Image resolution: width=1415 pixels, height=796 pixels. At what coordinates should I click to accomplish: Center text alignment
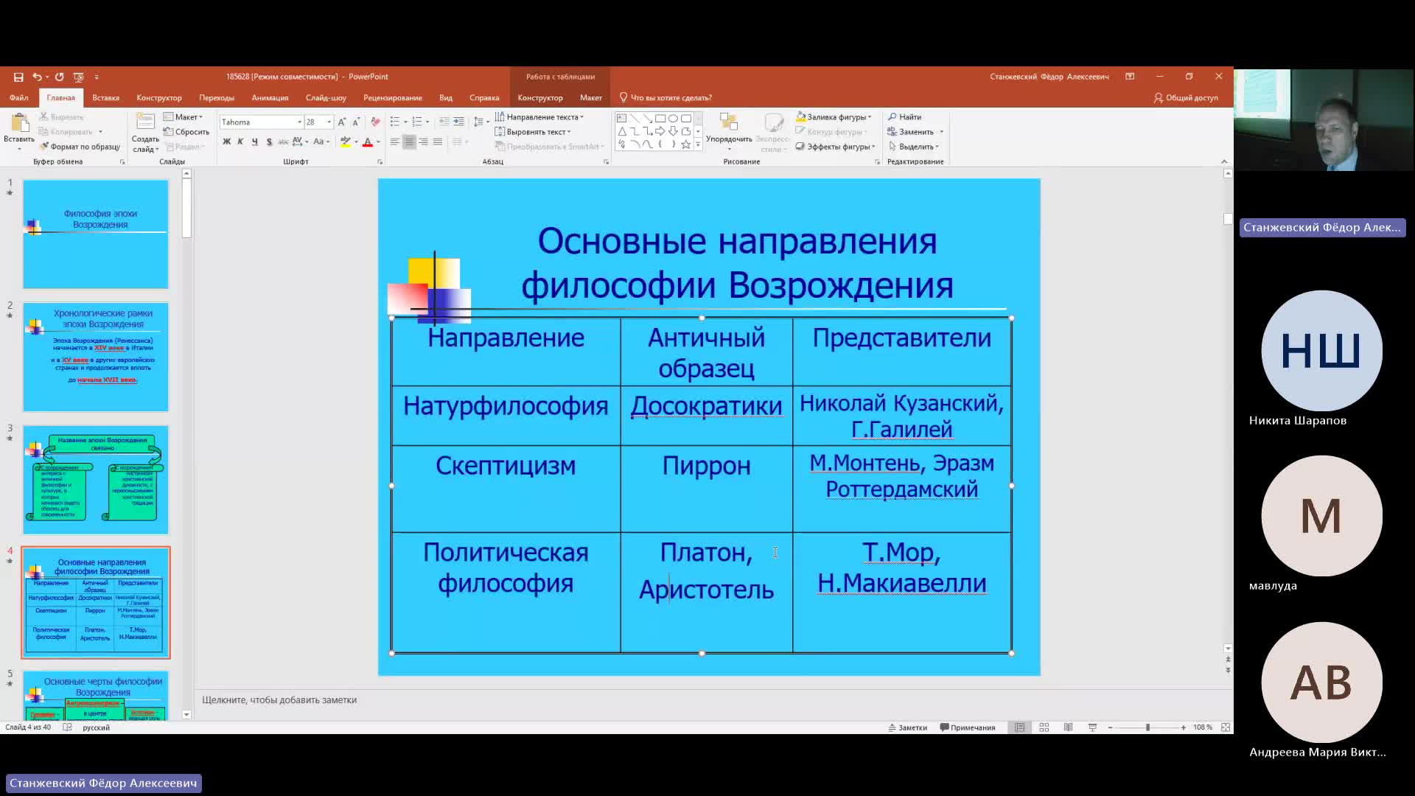409,142
